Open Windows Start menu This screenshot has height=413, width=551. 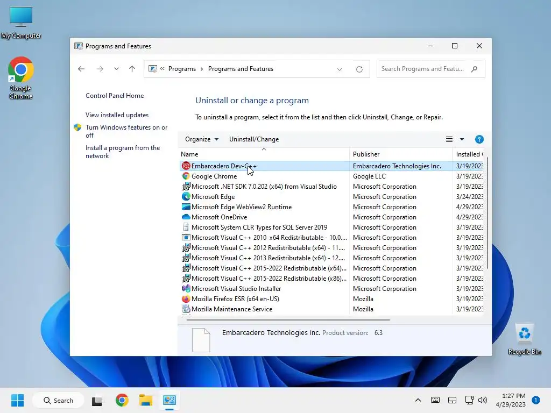click(x=17, y=400)
